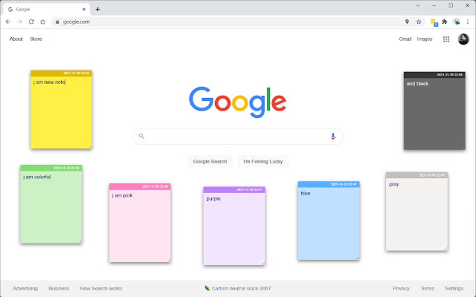Open the Extensions puzzle-piece icon
476x297 pixels.
pos(444,21)
